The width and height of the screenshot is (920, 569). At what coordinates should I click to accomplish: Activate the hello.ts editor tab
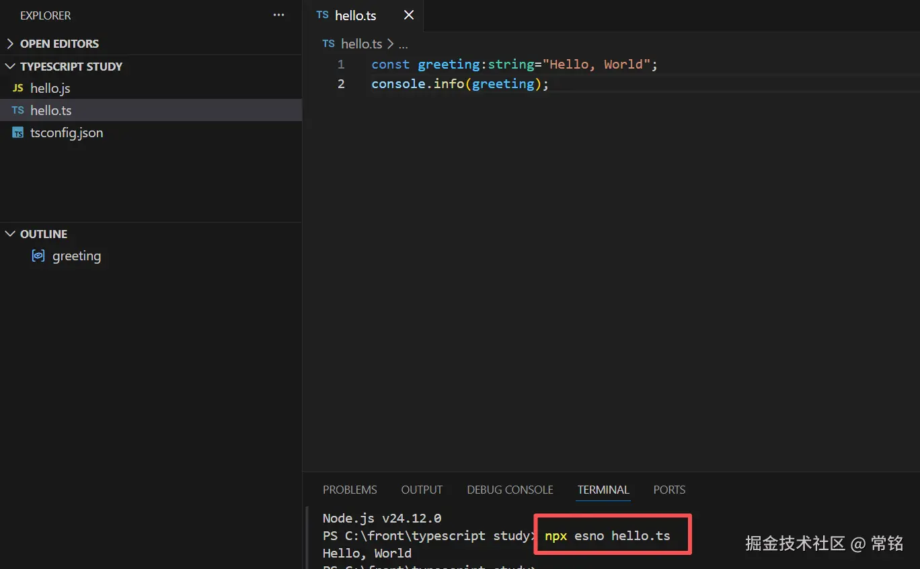point(363,15)
